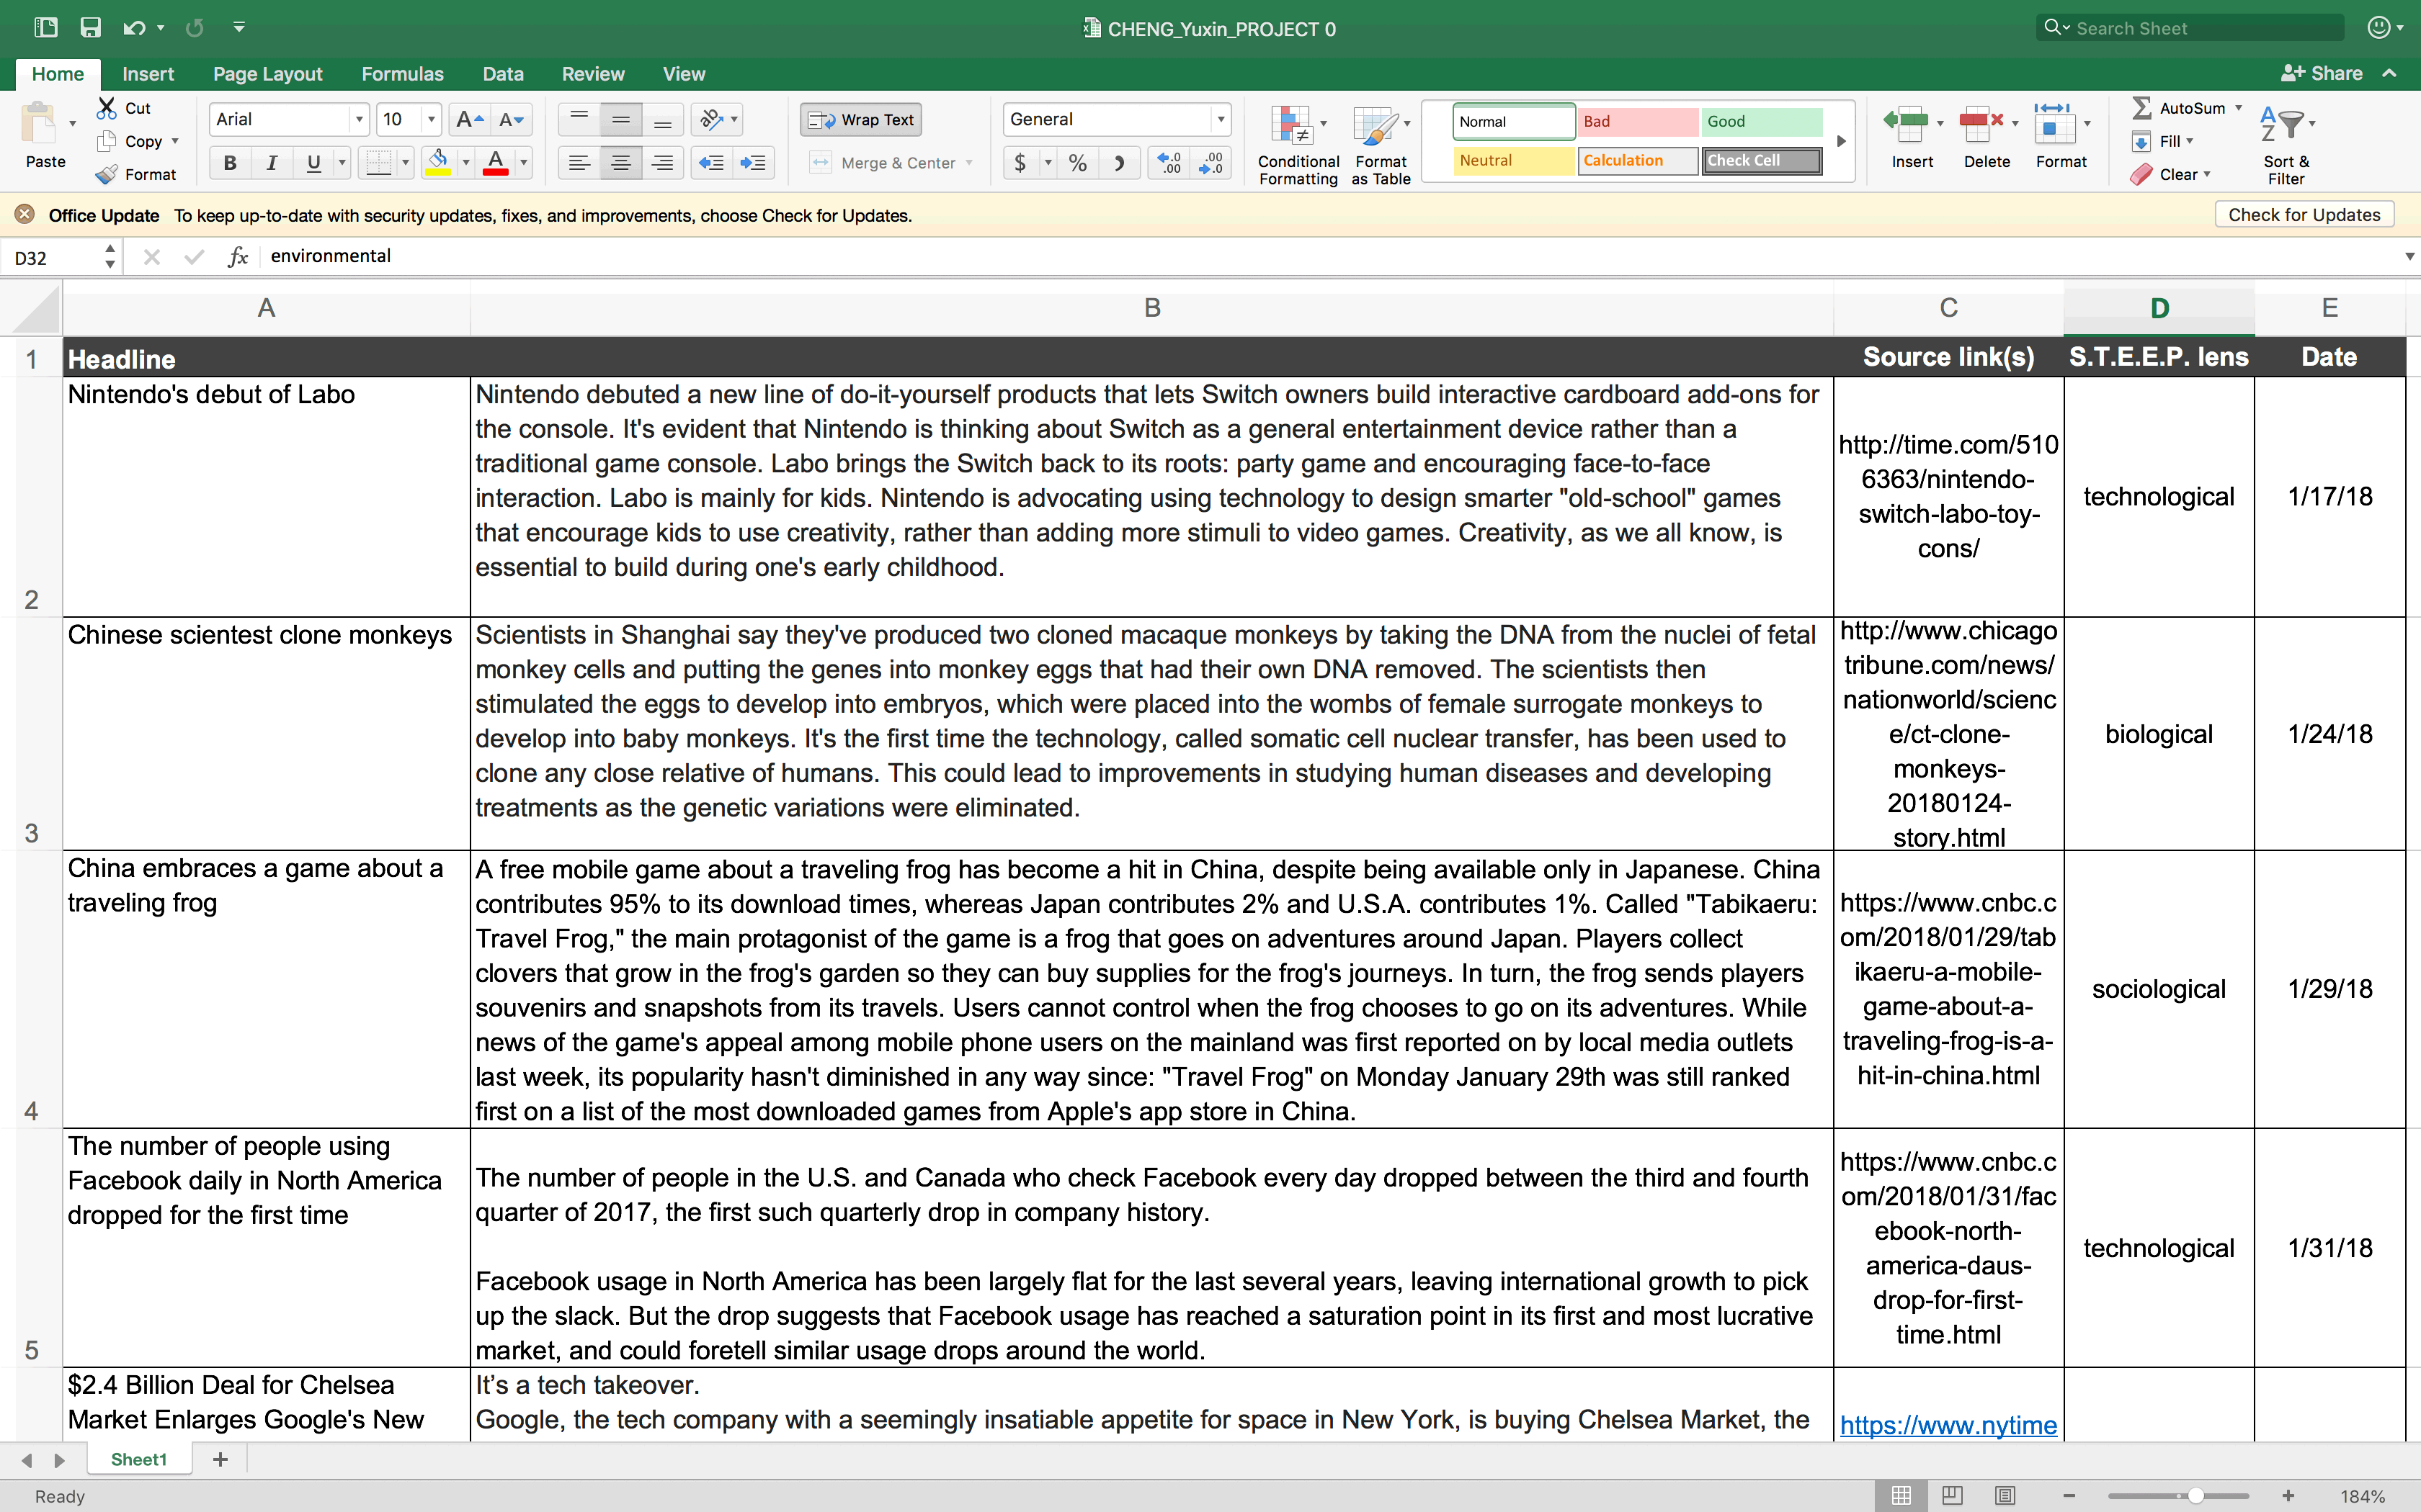Open the Page Layout tab
The image size is (2421, 1512).
point(267,74)
